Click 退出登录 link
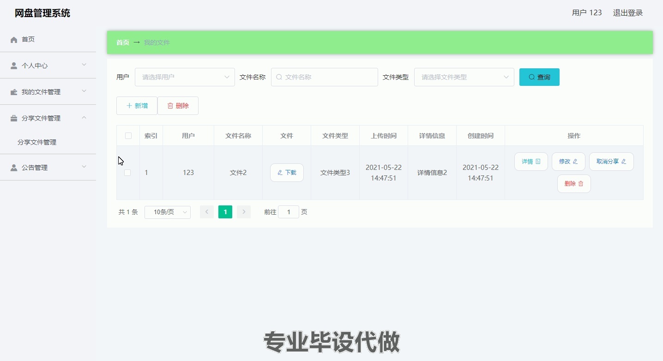This screenshot has width=663, height=361. click(628, 13)
